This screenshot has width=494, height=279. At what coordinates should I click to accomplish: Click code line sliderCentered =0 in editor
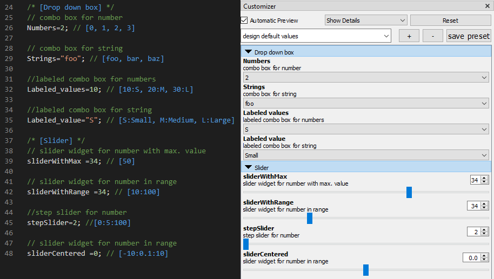(97, 254)
